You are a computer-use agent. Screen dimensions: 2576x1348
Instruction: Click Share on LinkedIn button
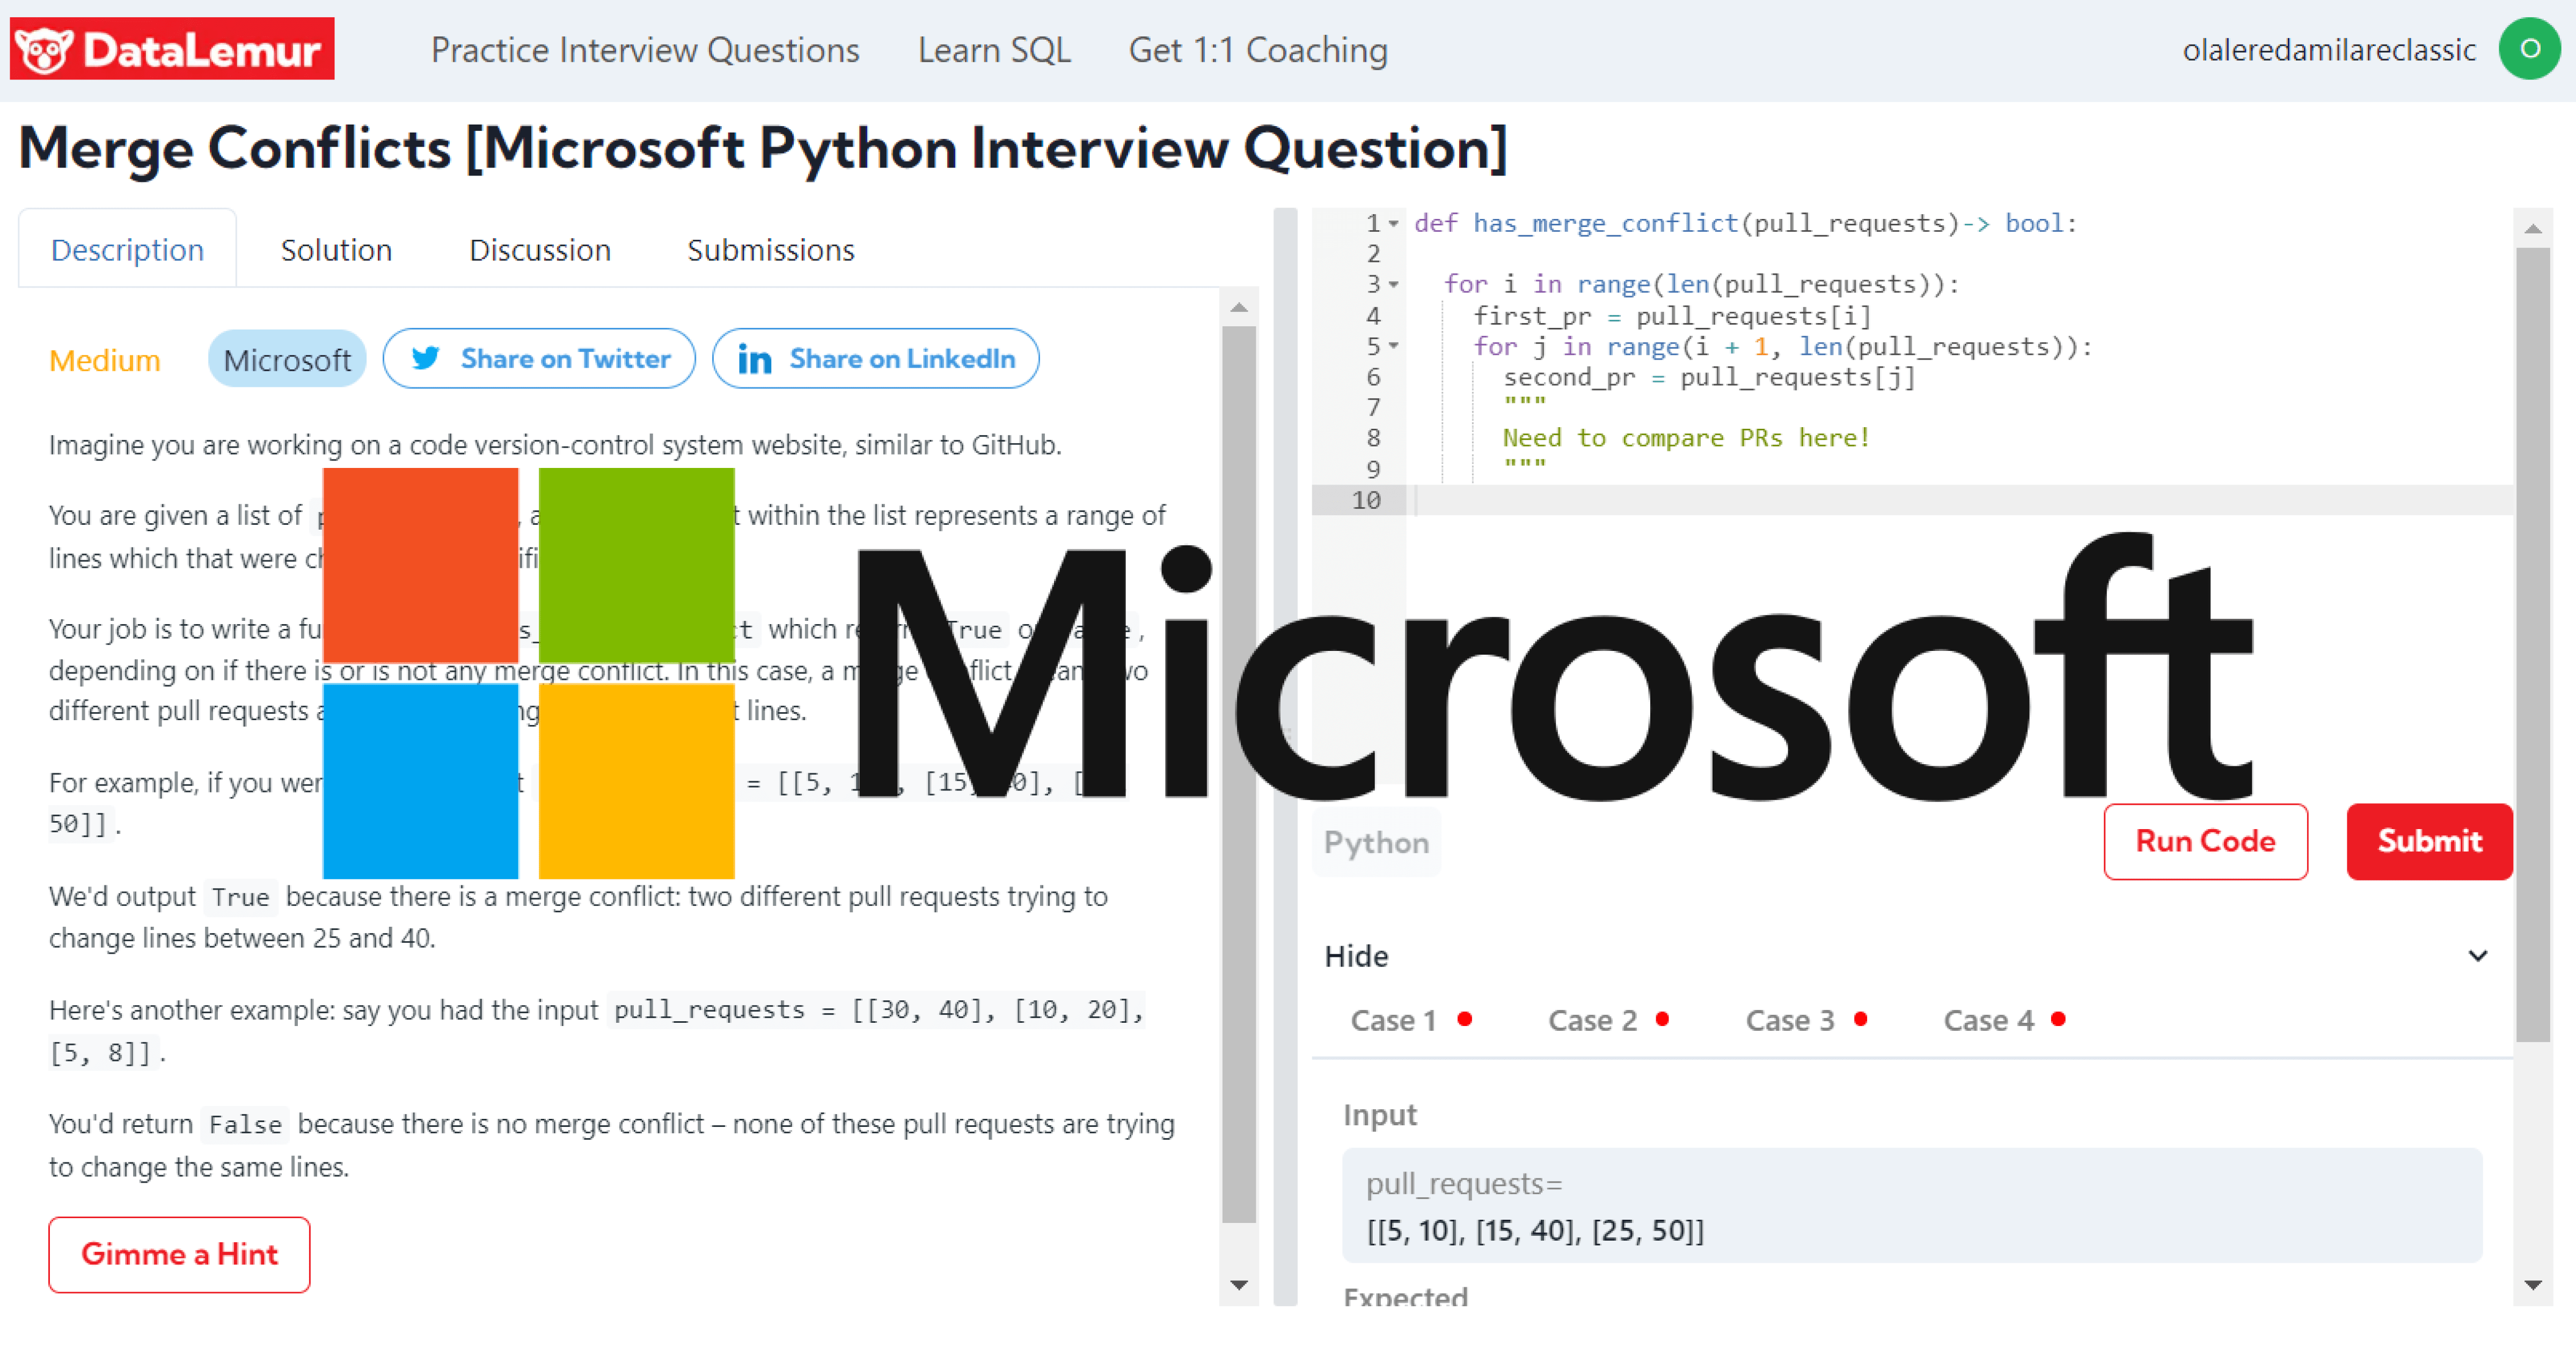[875, 358]
